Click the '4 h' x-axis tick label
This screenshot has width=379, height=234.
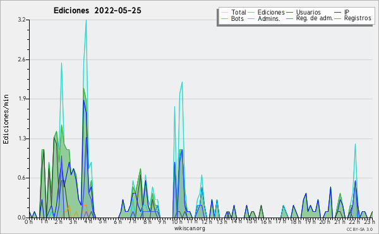[x=88, y=221]
